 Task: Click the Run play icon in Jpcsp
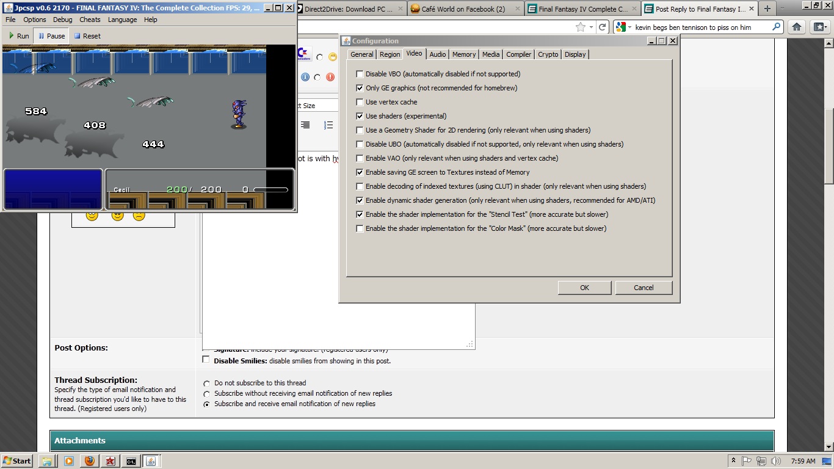(12, 36)
